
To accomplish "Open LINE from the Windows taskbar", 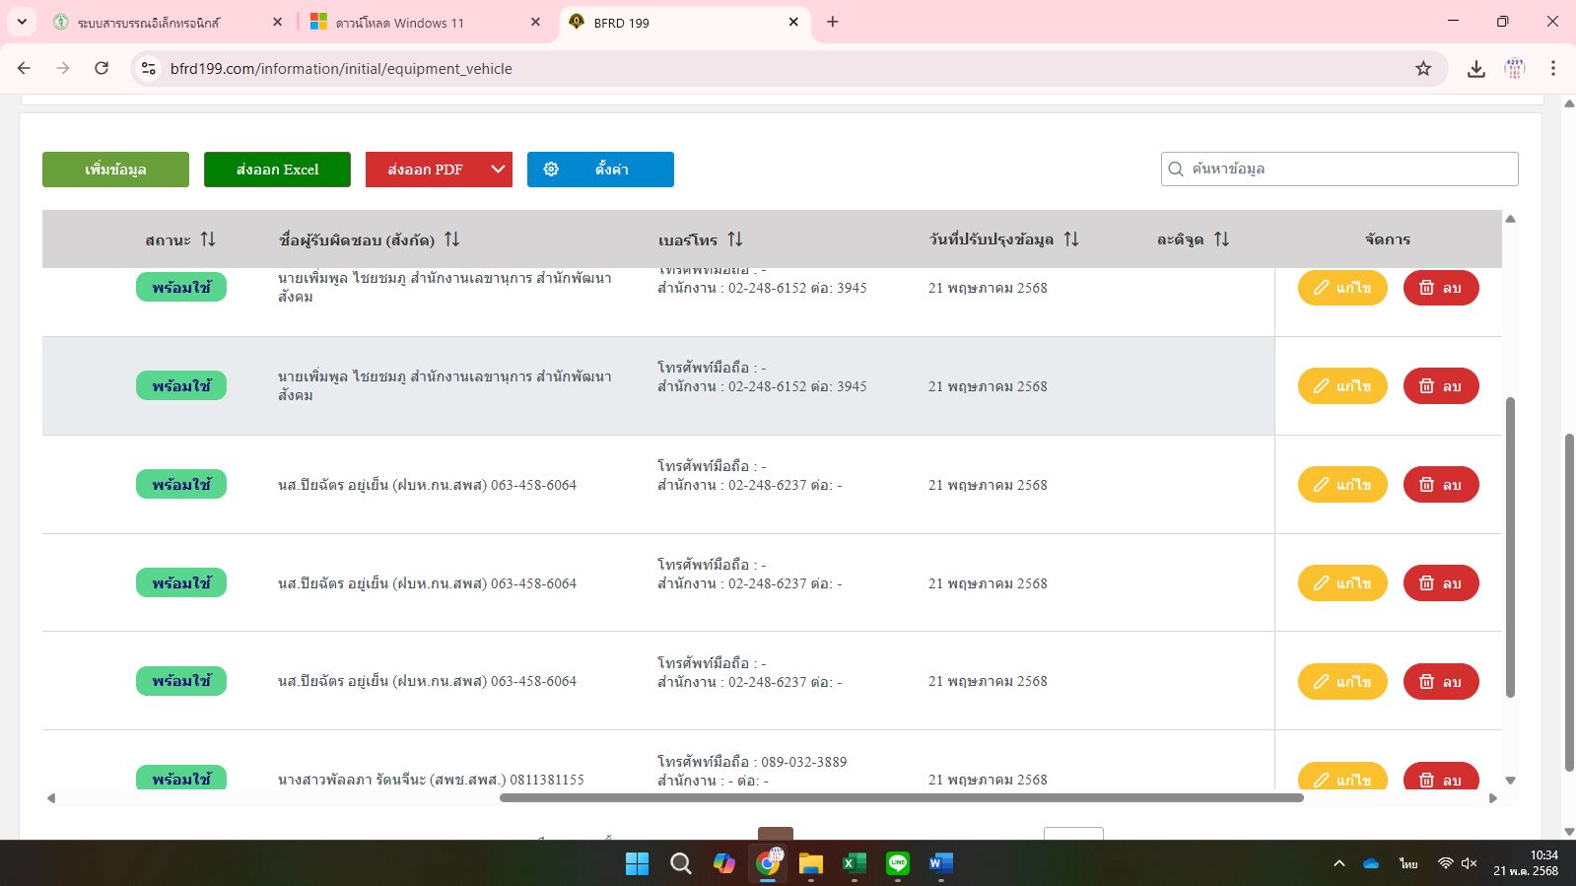I will click(x=897, y=864).
